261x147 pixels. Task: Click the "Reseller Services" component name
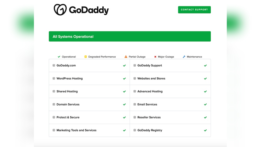tap(149, 117)
